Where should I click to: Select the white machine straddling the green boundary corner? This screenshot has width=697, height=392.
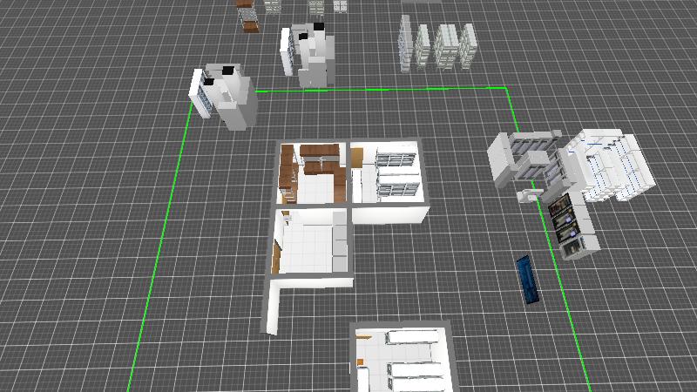[x=223, y=96]
